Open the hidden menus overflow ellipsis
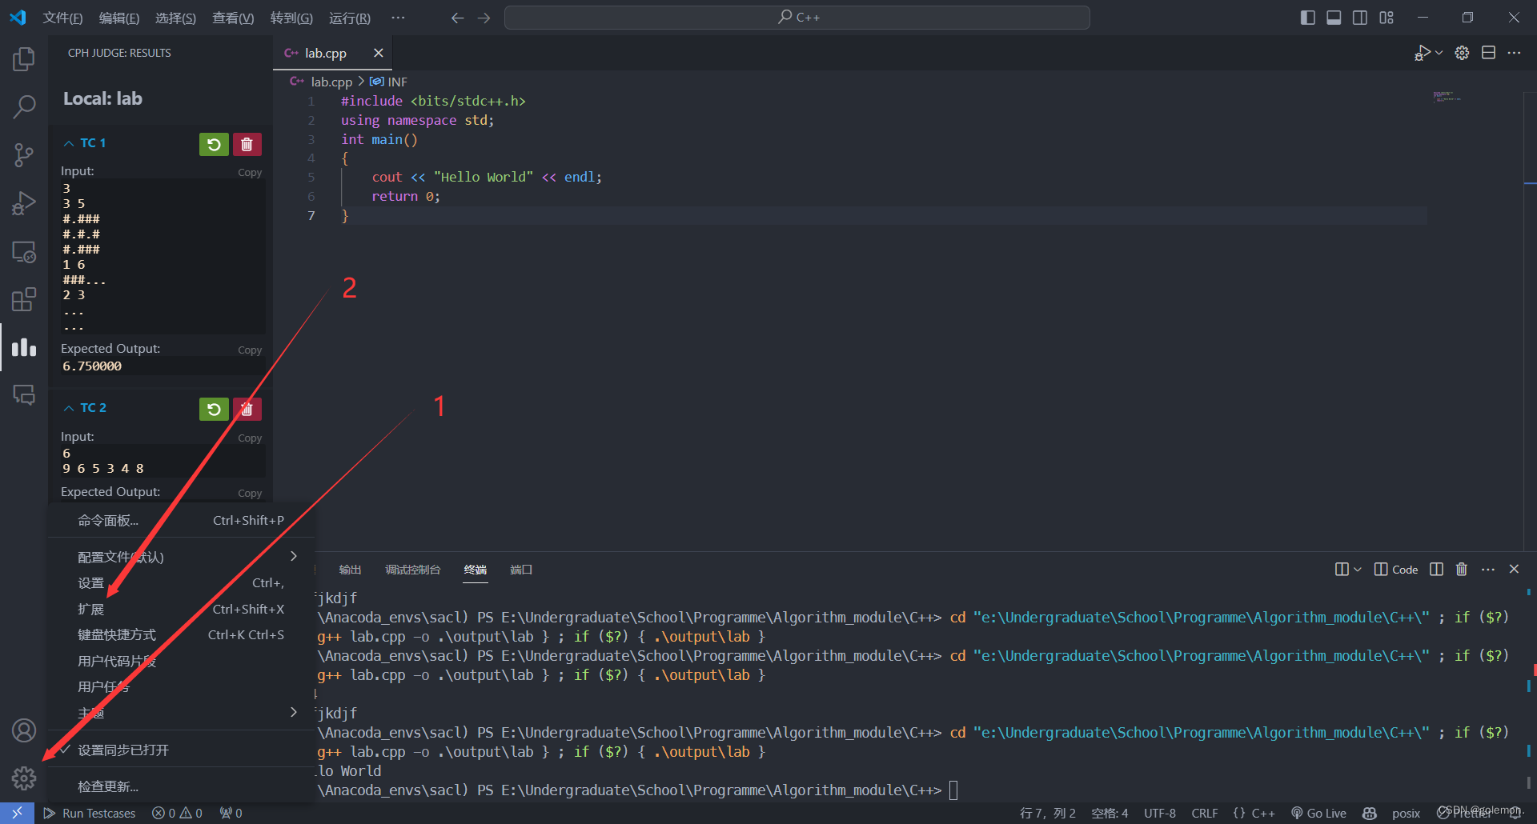The image size is (1537, 824). coord(398,18)
